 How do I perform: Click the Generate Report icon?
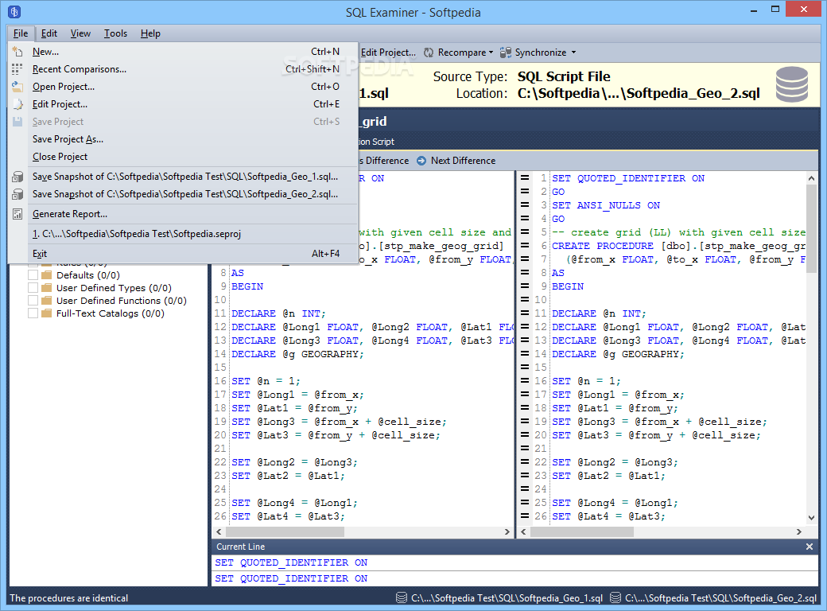coord(17,214)
